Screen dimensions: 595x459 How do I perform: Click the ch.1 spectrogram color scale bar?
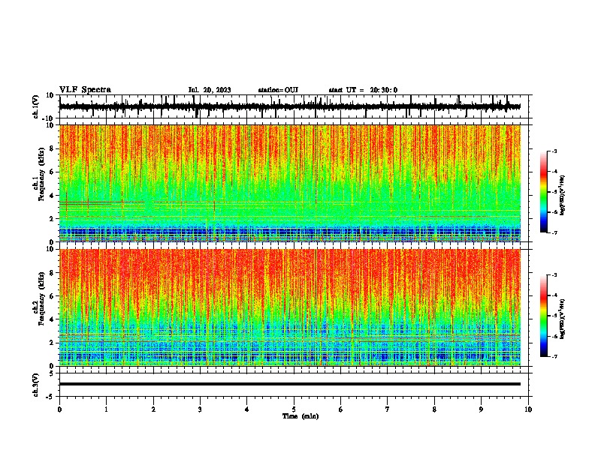point(543,192)
